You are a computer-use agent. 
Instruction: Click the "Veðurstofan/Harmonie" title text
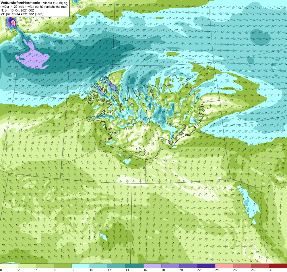click(20, 3)
